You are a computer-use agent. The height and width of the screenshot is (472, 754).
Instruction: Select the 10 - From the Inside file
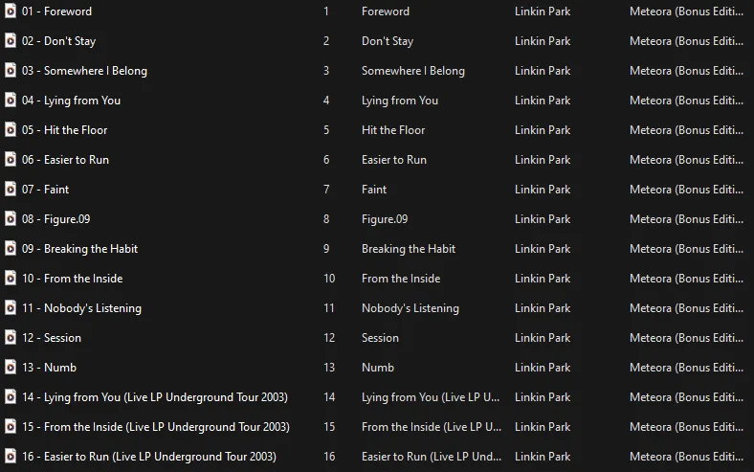pyautogui.click(x=72, y=279)
